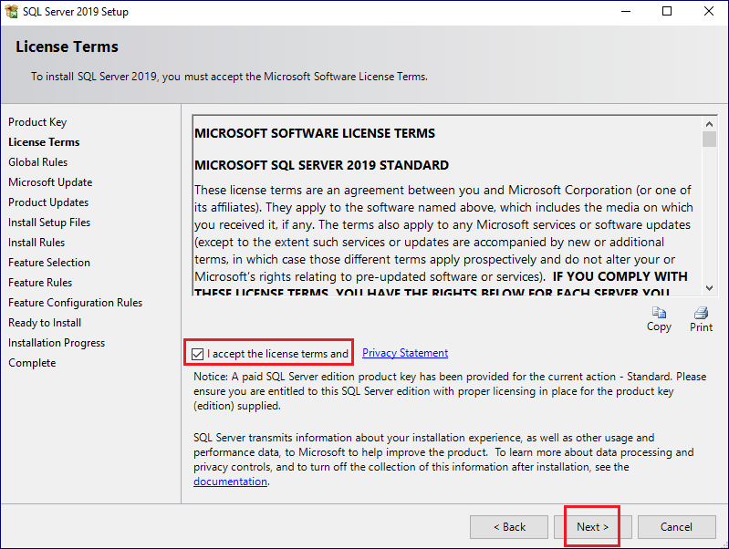
Task: Select the Install Rules step in sidebar
Action: point(36,243)
